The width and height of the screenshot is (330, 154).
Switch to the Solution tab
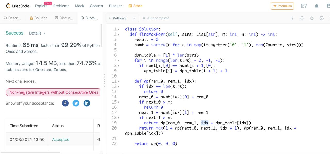(x=39, y=18)
